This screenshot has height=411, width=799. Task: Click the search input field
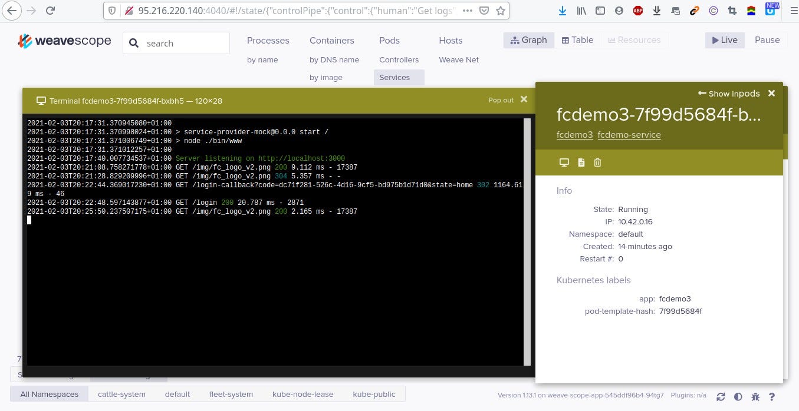pos(176,43)
